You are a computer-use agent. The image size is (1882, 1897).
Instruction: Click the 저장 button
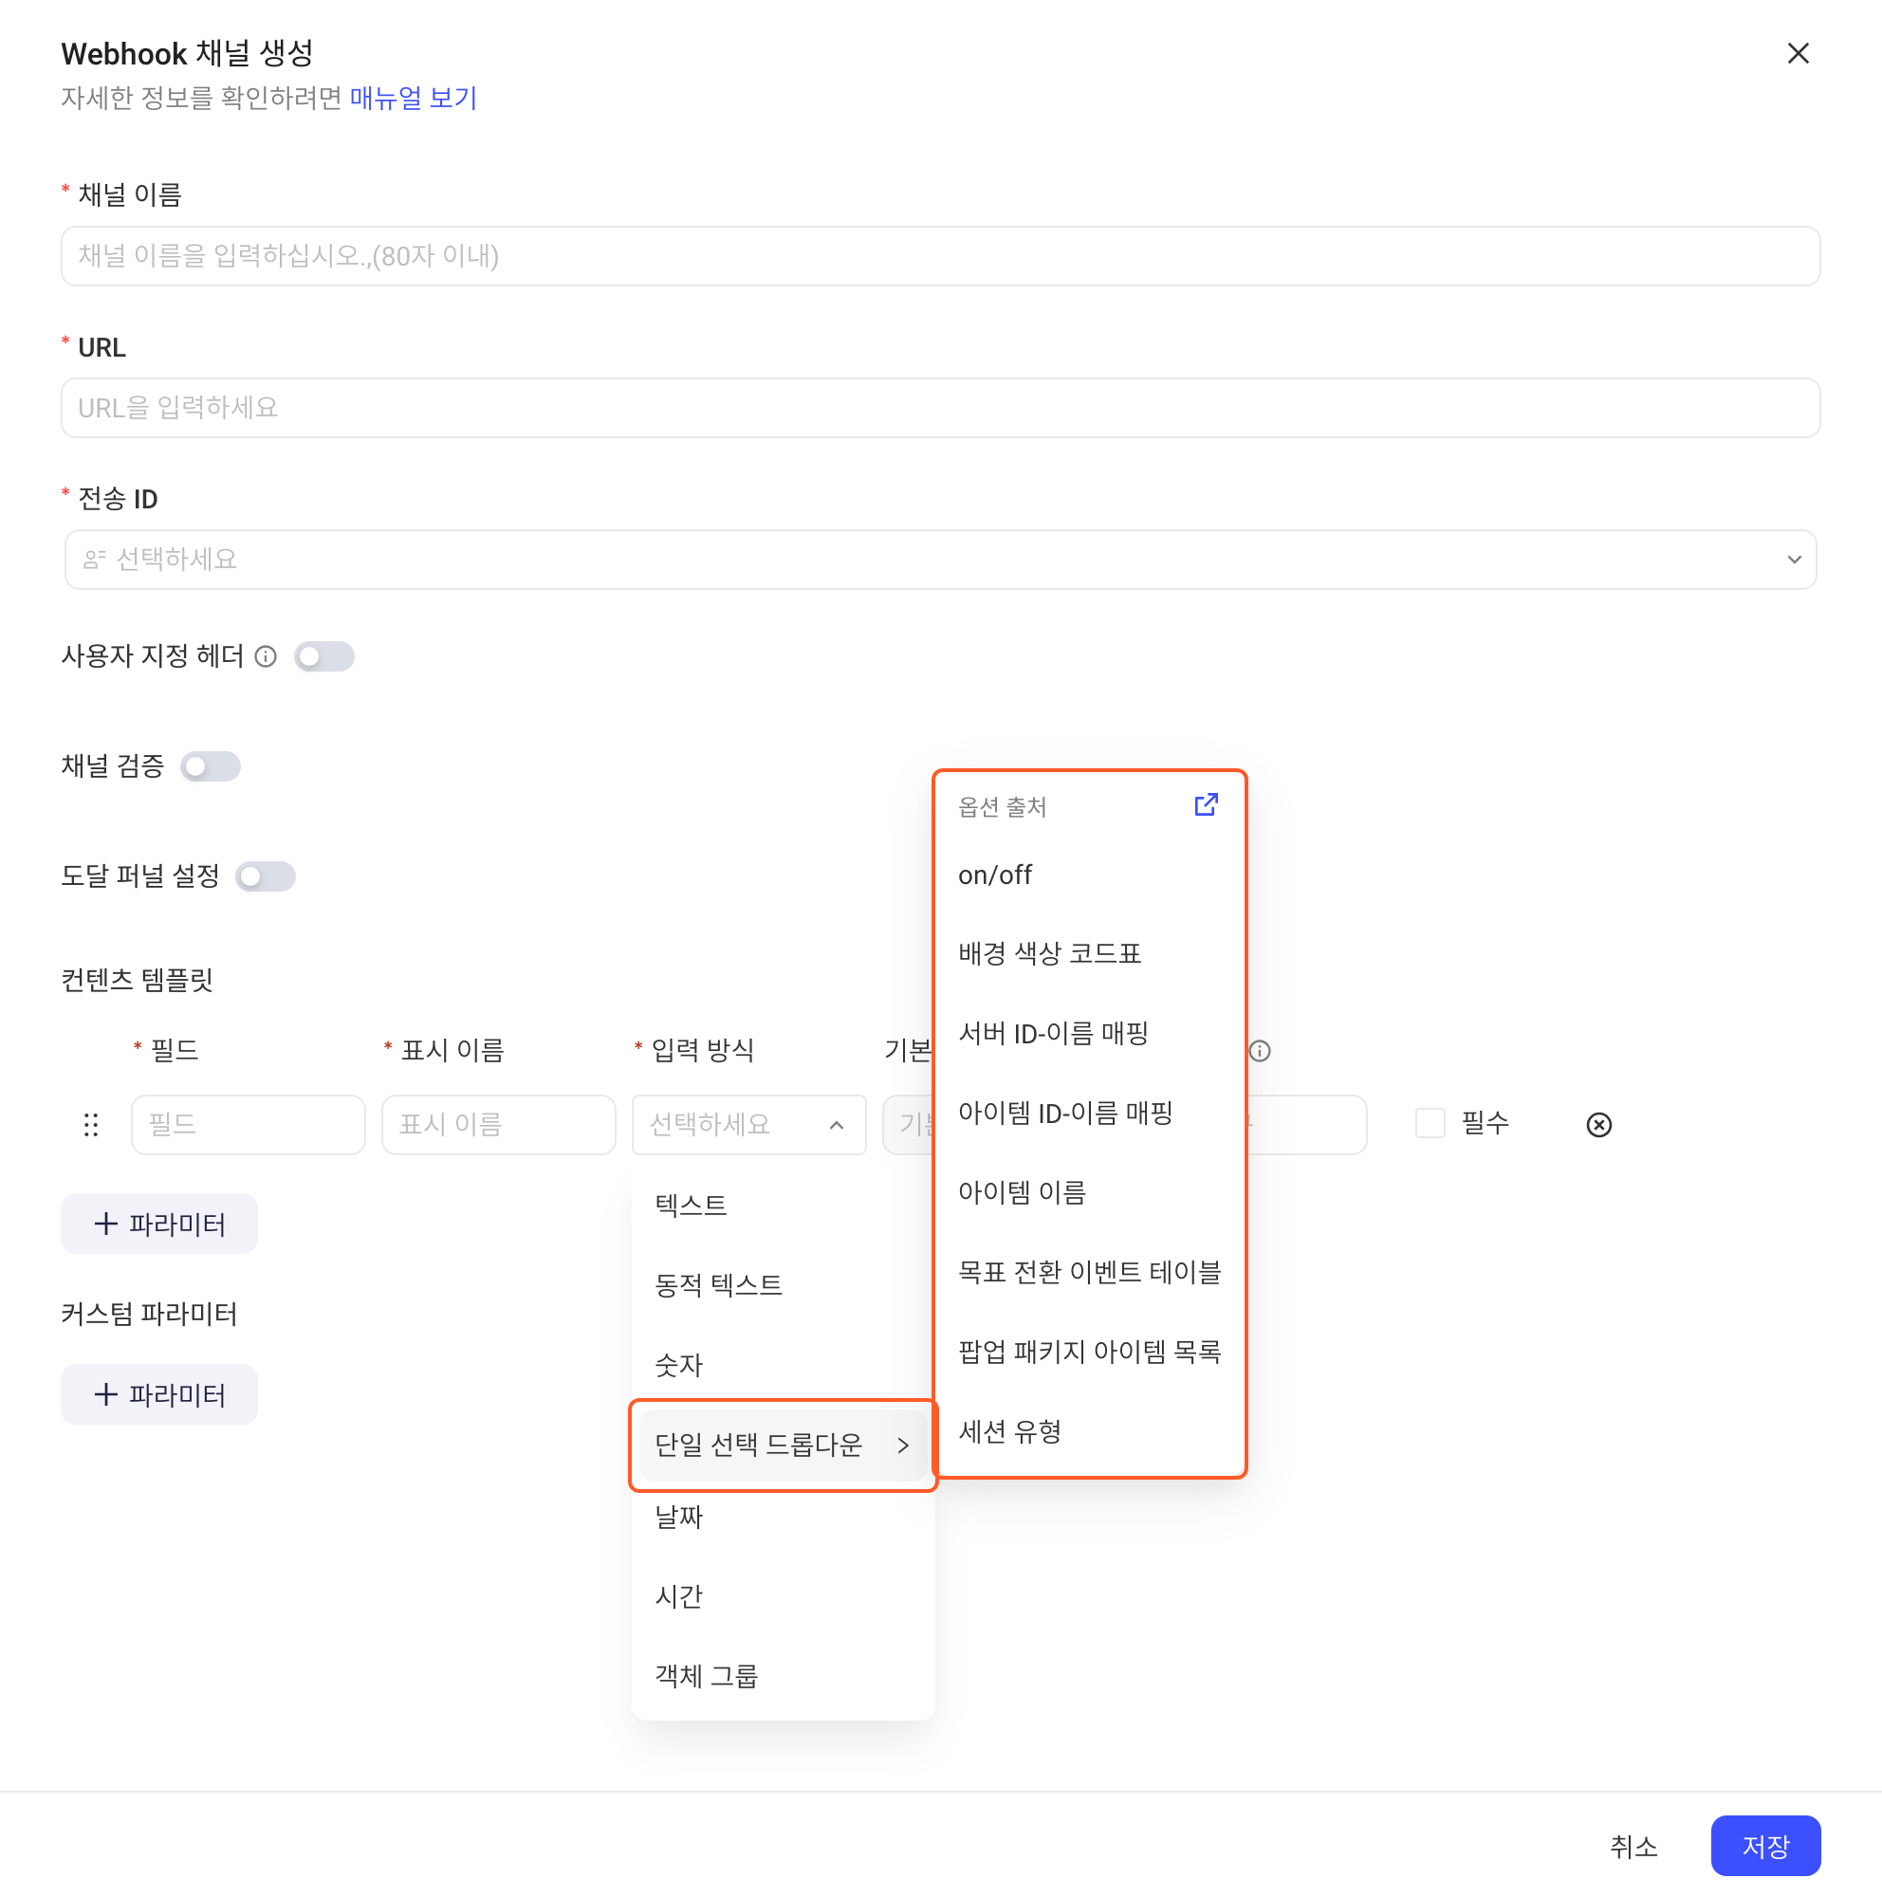point(1765,1846)
